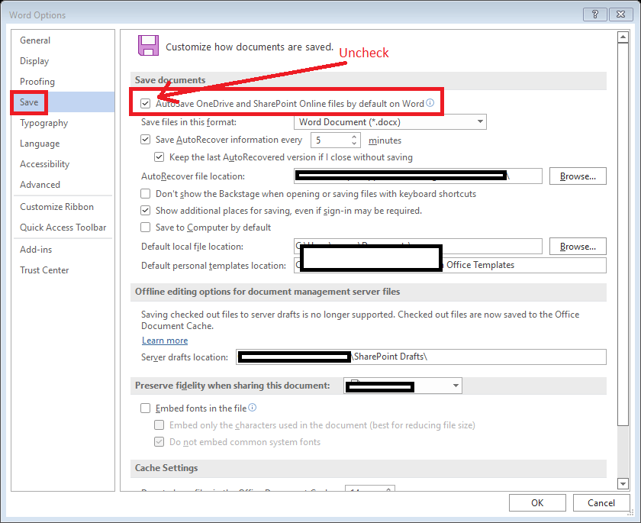This screenshot has width=641, height=523.
Task: Enable Don't show the Backstage checkbox
Action: 146,193
